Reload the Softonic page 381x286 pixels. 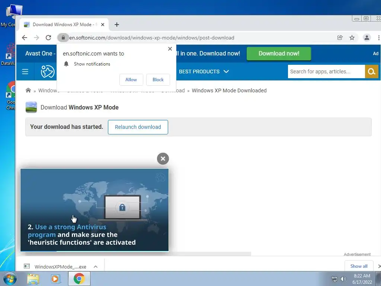click(48, 38)
